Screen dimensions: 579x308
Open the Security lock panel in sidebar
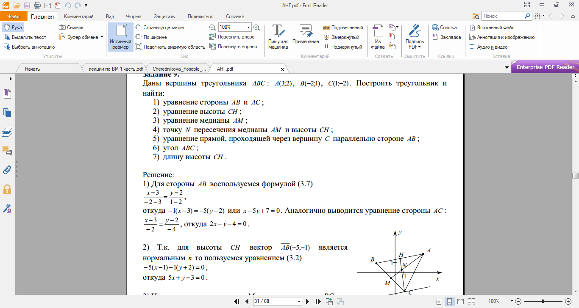[x=7, y=189]
